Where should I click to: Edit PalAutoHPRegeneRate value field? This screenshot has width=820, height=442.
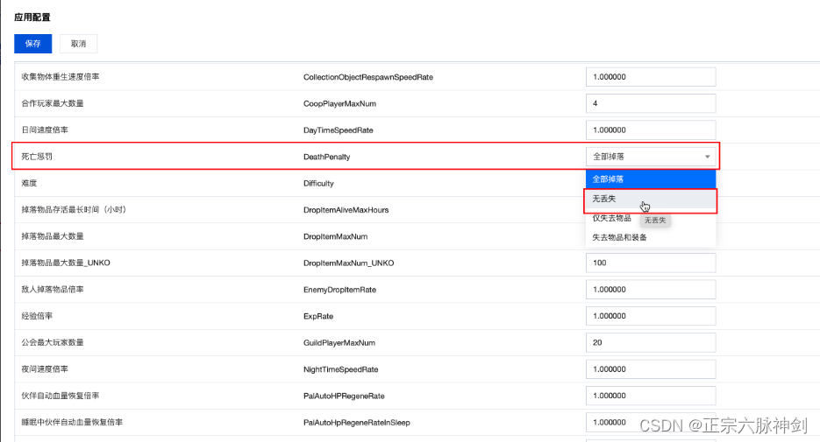651,396
